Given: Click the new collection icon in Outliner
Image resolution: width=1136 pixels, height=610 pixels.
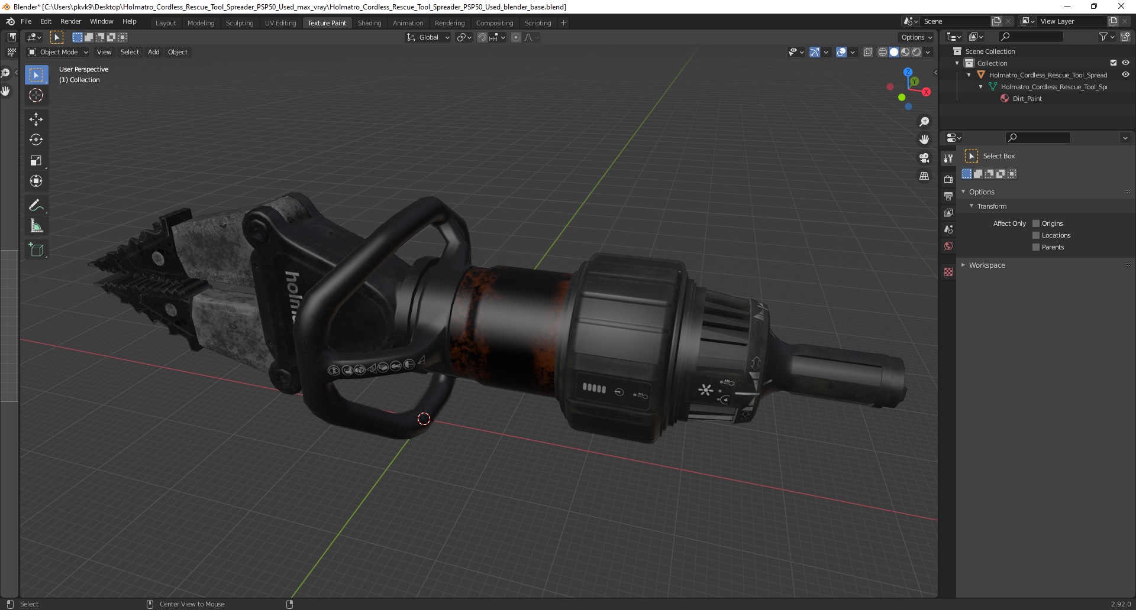Looking at the screenshot, I should pos(1125,37).
